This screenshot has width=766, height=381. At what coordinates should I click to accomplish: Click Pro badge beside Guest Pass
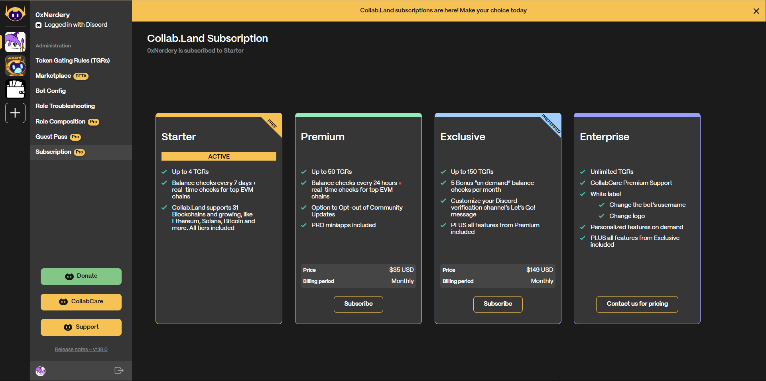[75, 137]
